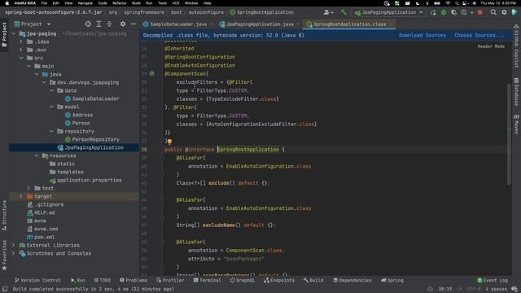
Task: Open the Structure side tool window
Action: pos(4,215)
